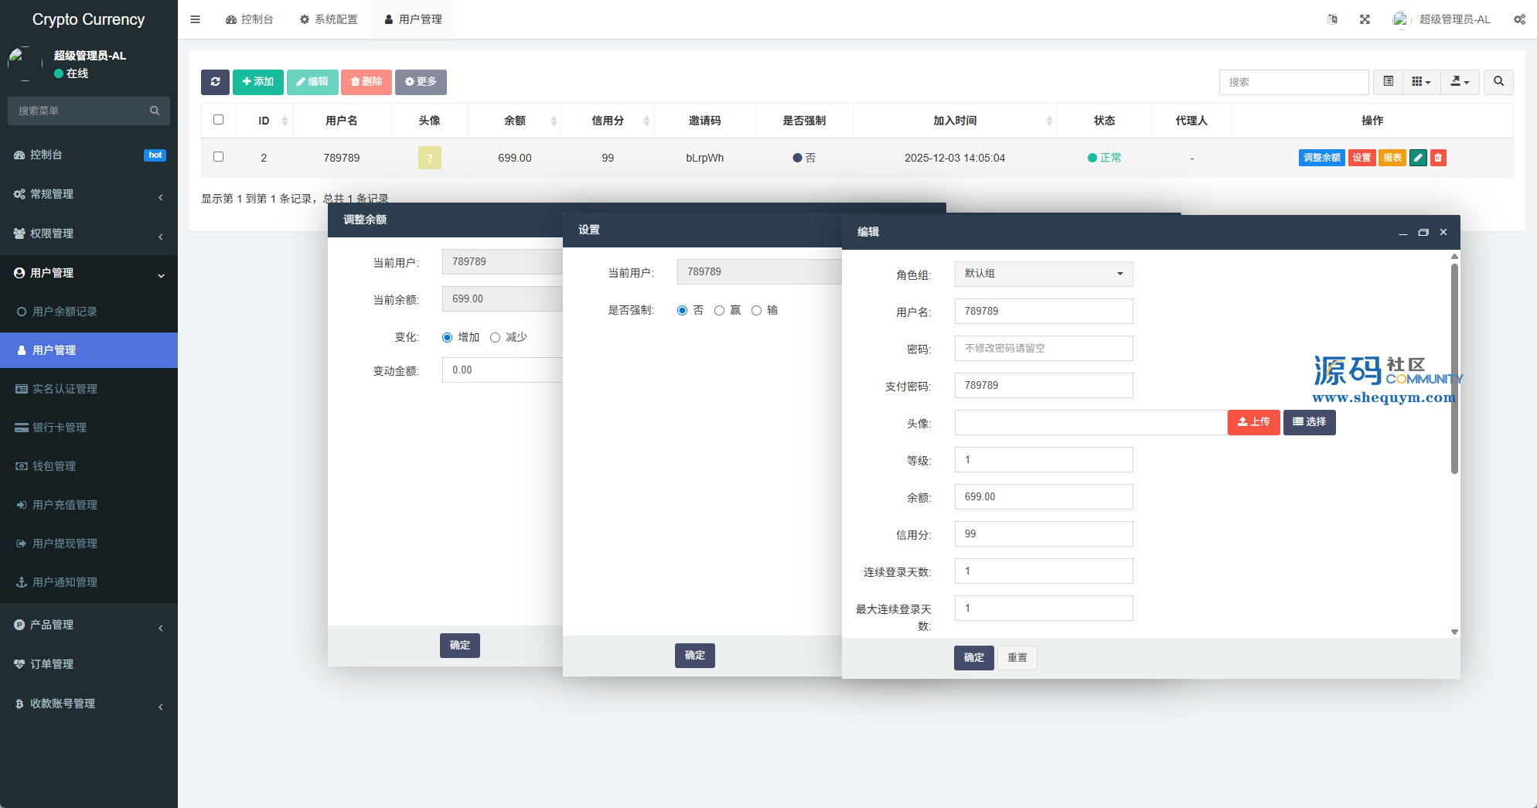Click the 重置 button in edit dialog
The image size is (1537, 808).
tap(1017, 657)
